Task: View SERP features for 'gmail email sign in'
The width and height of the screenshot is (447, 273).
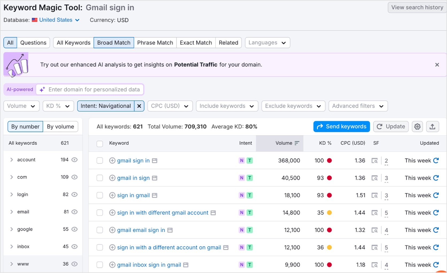Action: [375, 230]
